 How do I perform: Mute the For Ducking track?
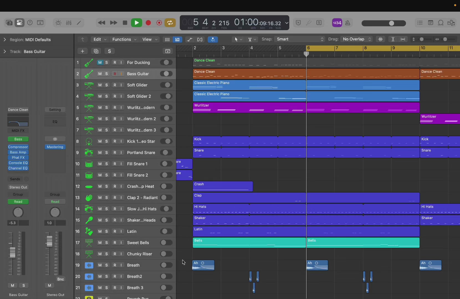click(100, 63)
